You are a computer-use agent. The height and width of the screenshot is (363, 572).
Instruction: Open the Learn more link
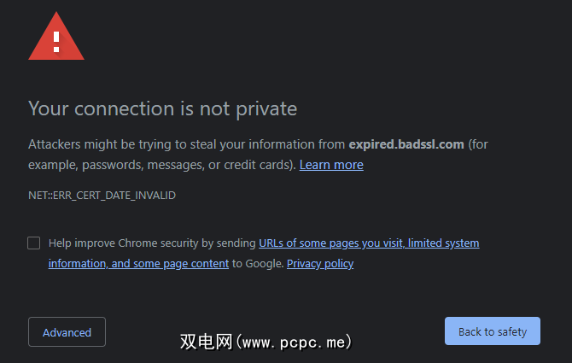331,165
